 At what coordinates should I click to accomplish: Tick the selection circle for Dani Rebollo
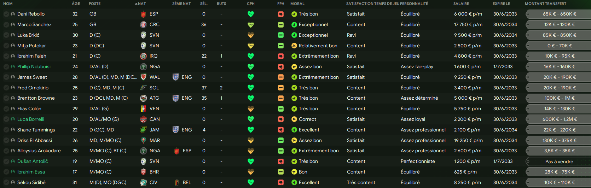pos(6,14)
